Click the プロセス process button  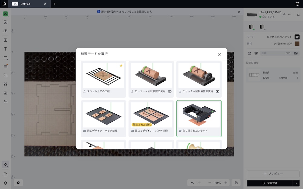click(271, 183)
